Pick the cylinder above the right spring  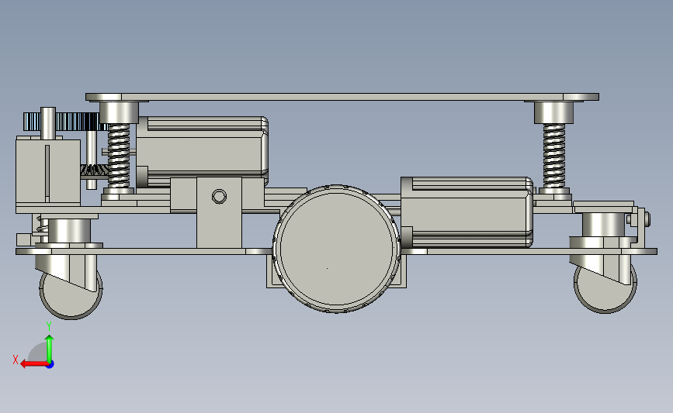pos(553,112)
